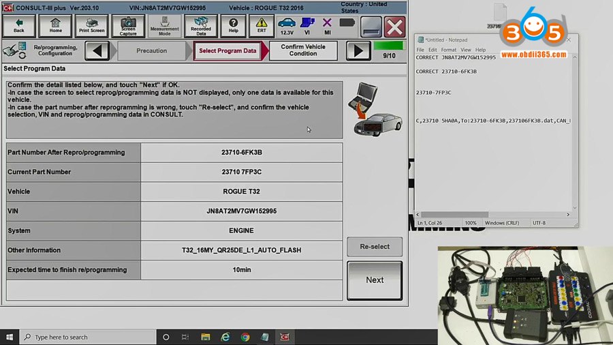Click the VI connection status icon

[307, 26]
